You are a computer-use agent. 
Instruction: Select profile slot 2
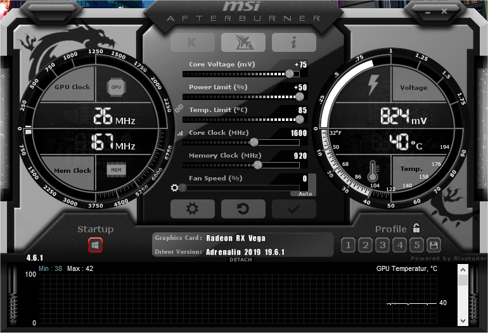[x=366, y=246]
